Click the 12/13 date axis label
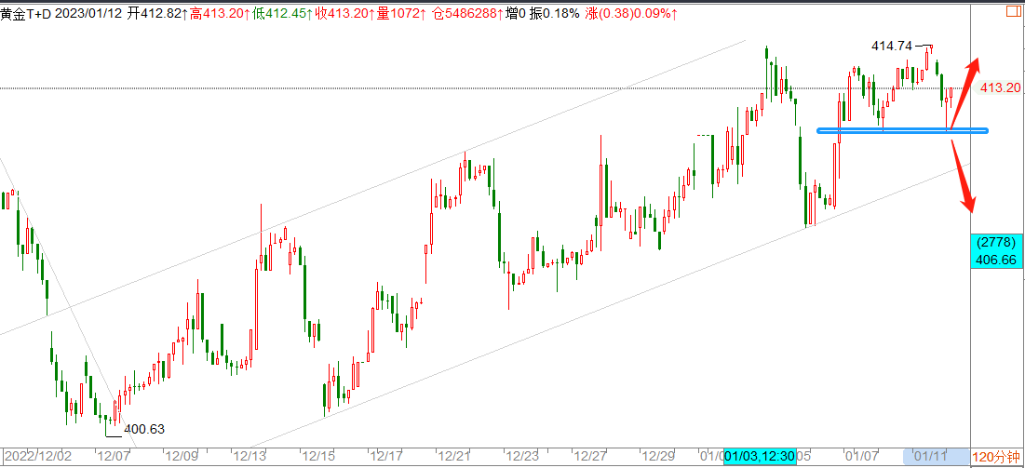The width and height of the screenshot is (1025, 468). 249,456
